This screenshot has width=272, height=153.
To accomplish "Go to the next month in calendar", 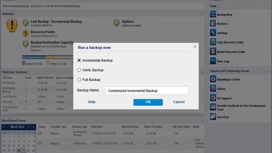I will click(34, 127).
